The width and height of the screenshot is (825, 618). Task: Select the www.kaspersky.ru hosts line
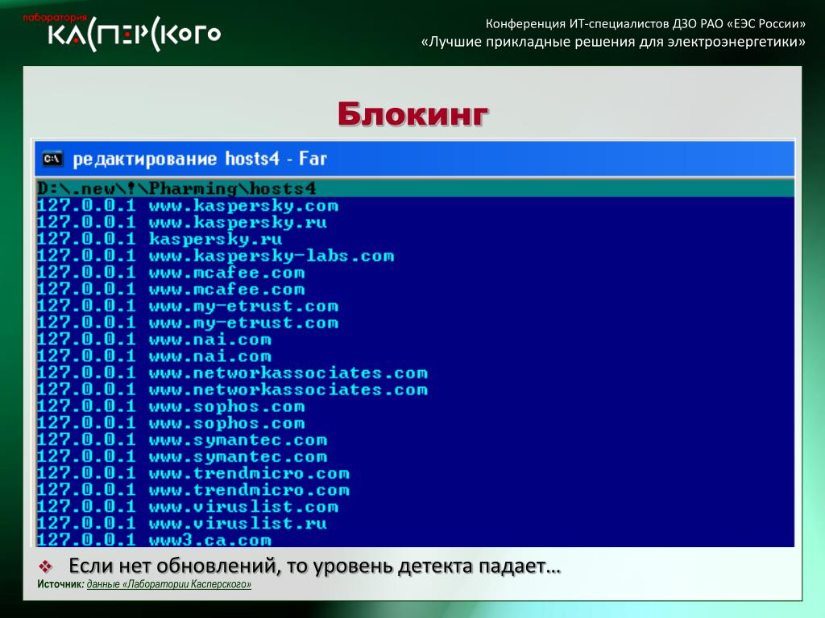click(181, 222)
